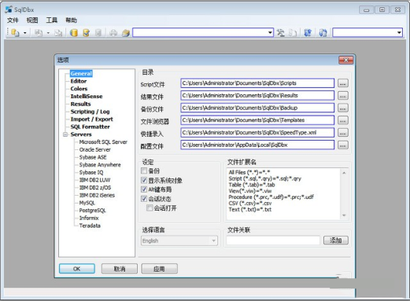Select Results in options tree
The image size is (410, 301).
point(80,104)
